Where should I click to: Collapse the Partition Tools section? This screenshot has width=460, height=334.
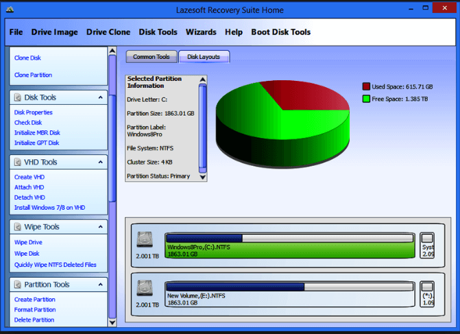click(x=101, y=285)
